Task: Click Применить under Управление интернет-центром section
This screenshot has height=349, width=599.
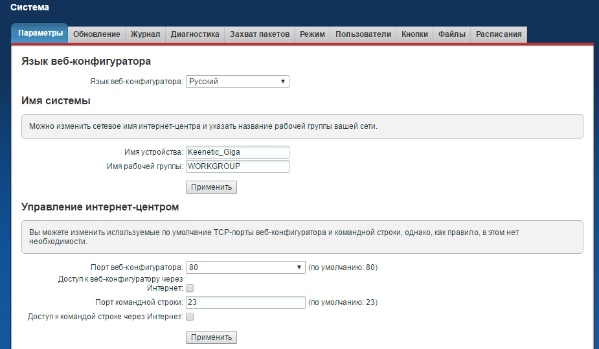Action: 211,337
